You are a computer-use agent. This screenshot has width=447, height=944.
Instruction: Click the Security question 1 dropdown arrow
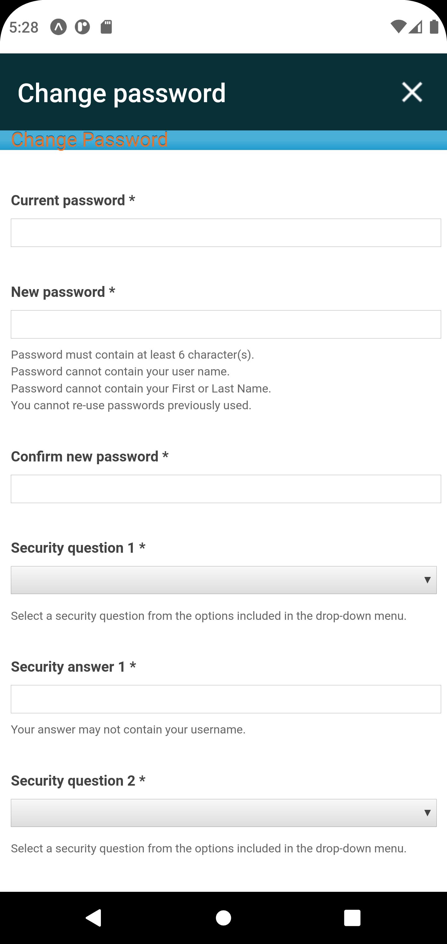pos(427,580)
